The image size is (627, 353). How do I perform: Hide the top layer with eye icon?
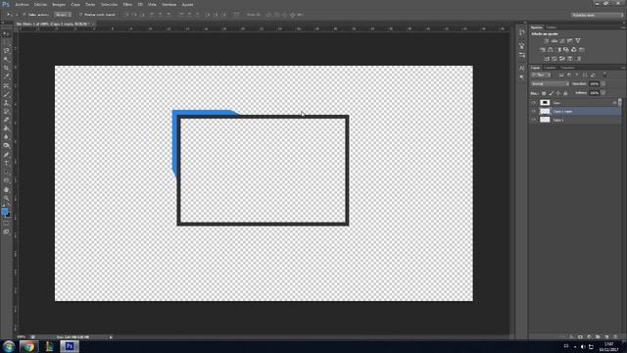click(533, 102)
